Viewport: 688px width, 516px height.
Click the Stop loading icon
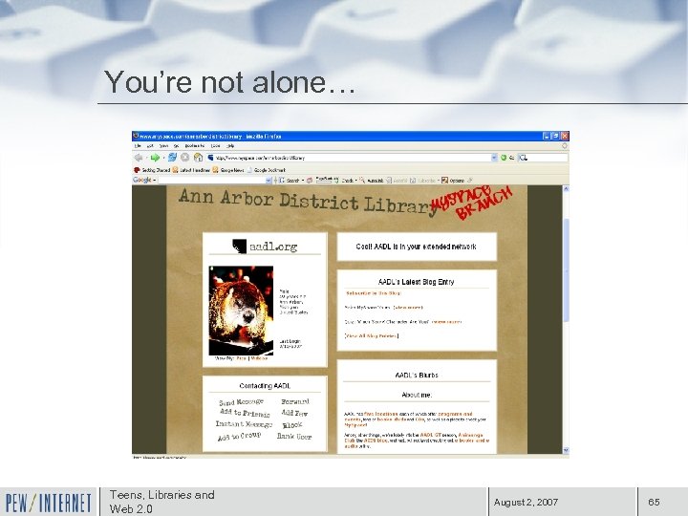(x=185, y=157)
